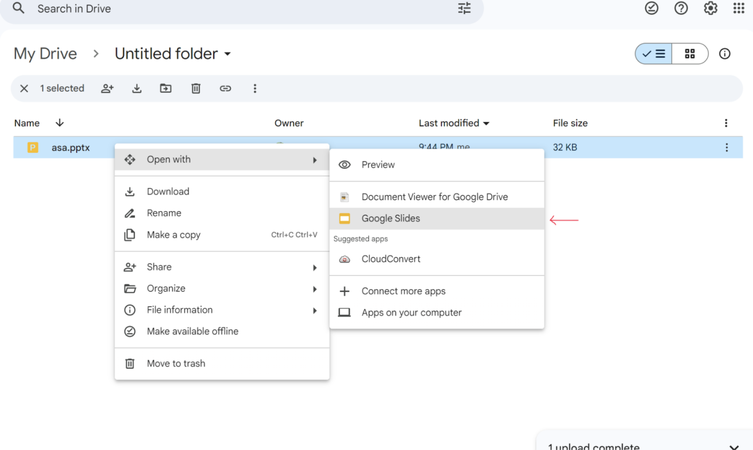Viewport: 753px width, 450px height.
Task: Delete selection with the trash icon
Action: (x=196, y=89)
